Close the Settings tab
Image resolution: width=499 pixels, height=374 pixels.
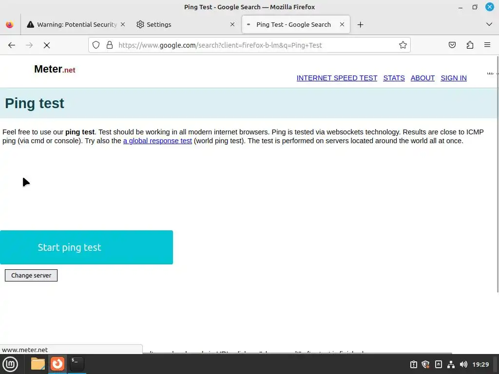232,24
